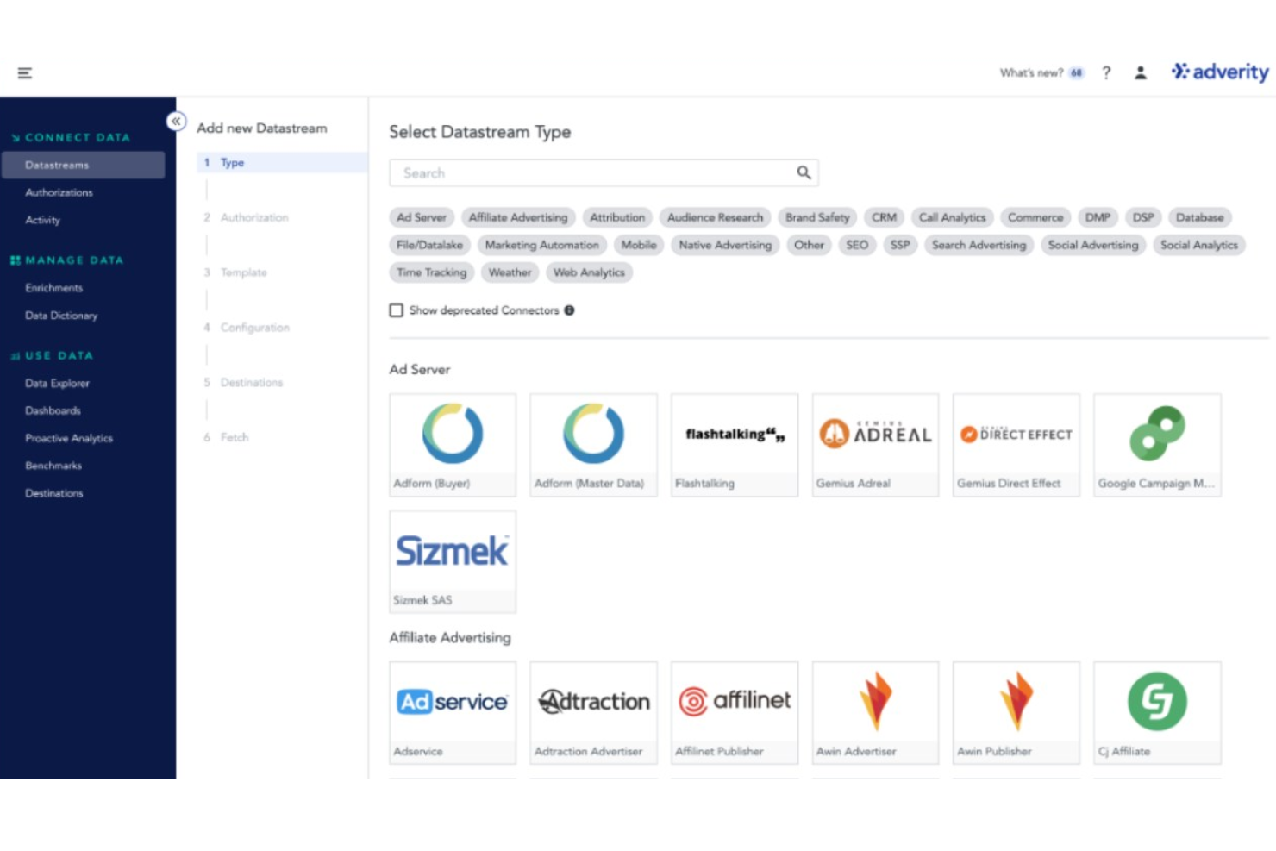The width and height of the screenshot is (1276, 851).
Task: Filter by Social Advertising tag
Action: click(x=1092, y=245)
